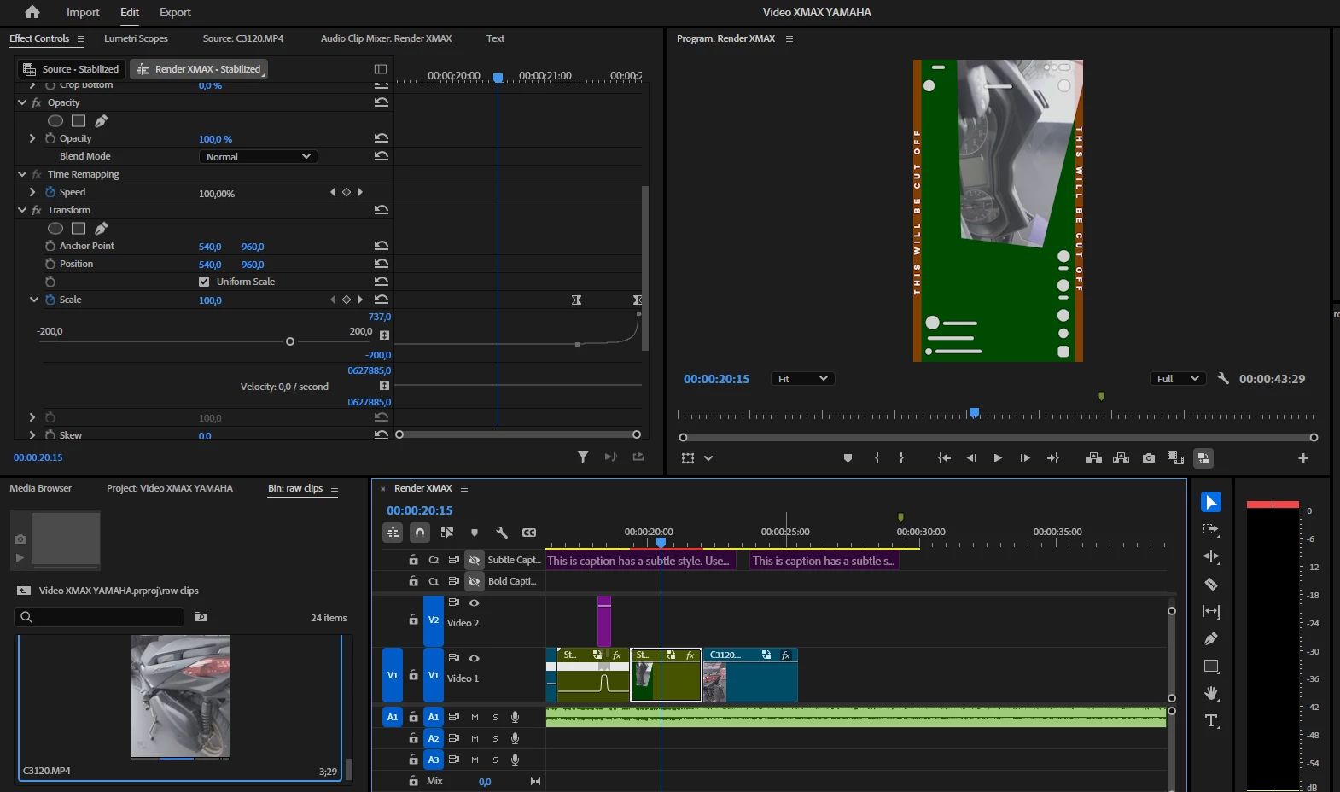This screenshot has width=1340, height=792.
Task: Toggle Bold Caption track visibility
Action: 474,581
